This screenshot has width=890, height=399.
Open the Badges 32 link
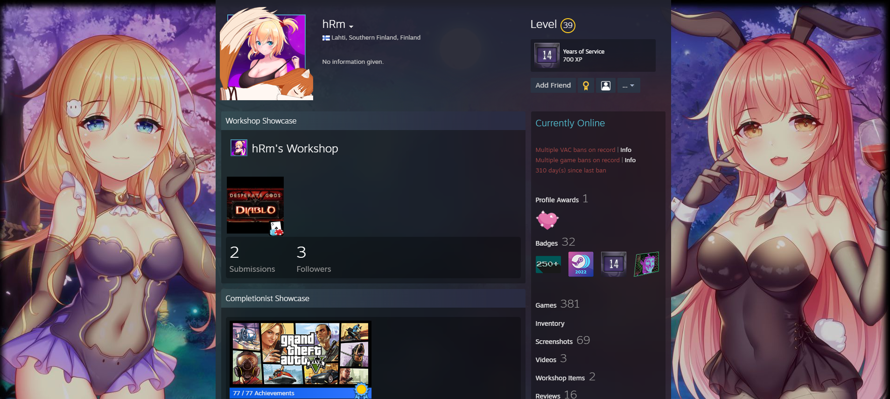pos(555,242)
